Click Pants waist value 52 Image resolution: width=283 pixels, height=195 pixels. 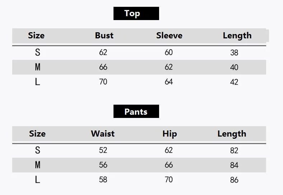coord(103,150)
